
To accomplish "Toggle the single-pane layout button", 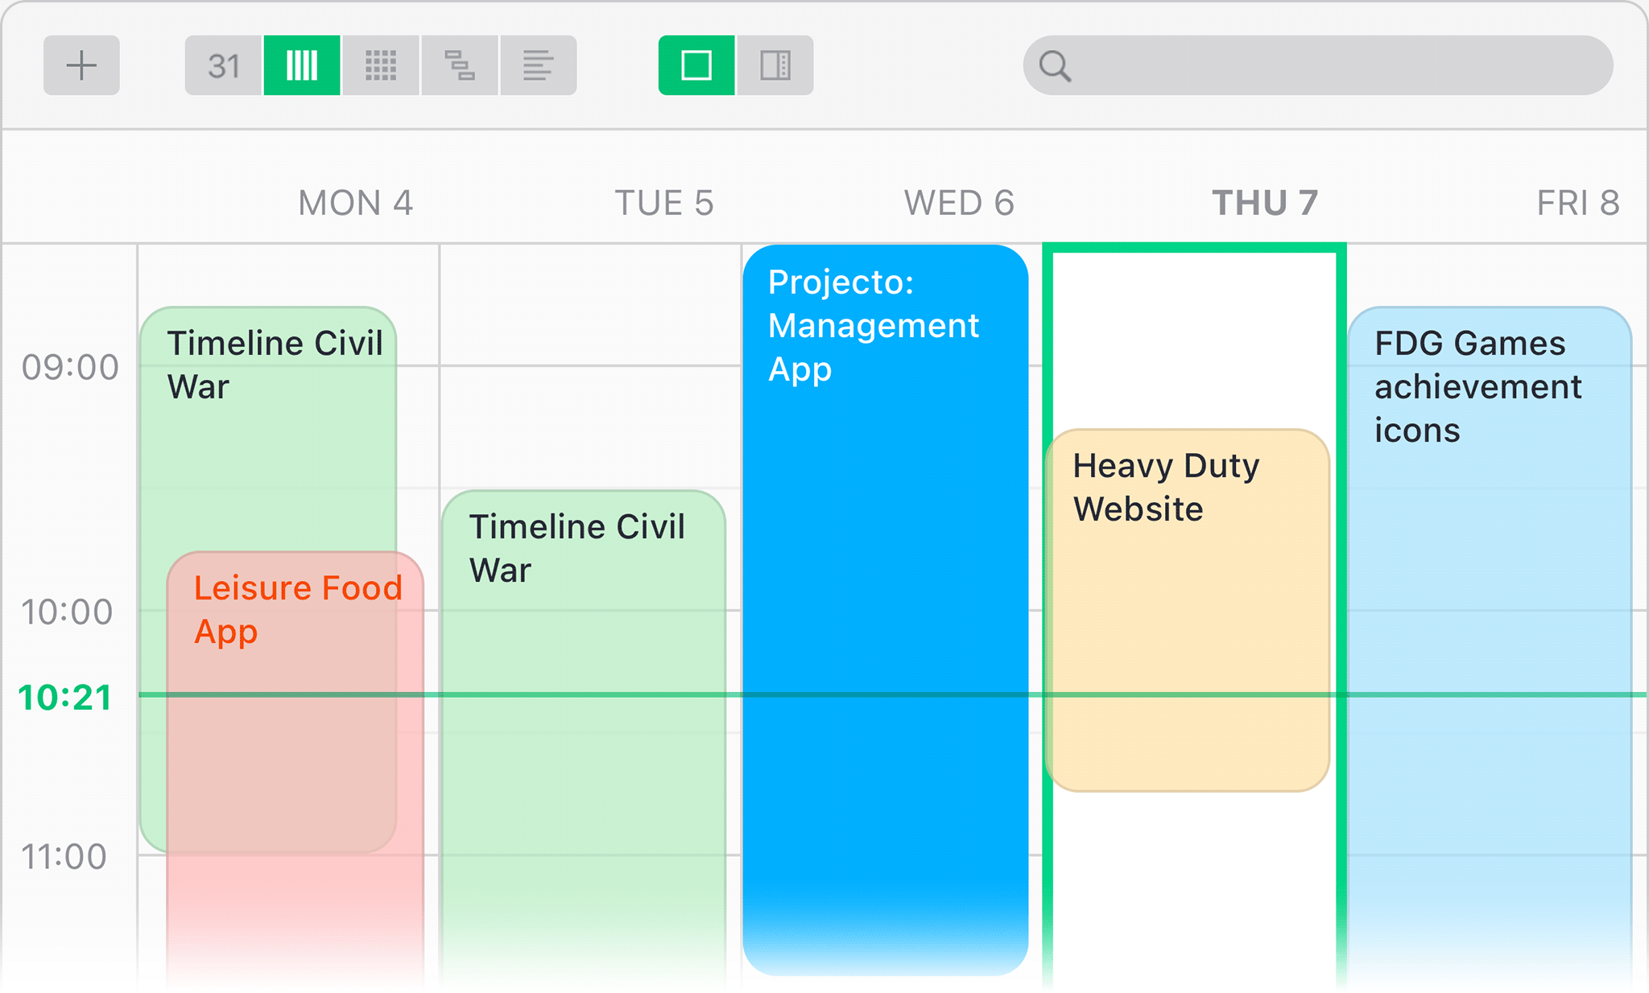I will (x=696, y=65).
